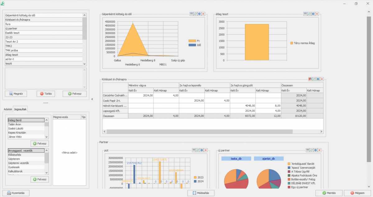Click the Nyomtatás print button
373x197 pixels.
[x=16, y=193]
